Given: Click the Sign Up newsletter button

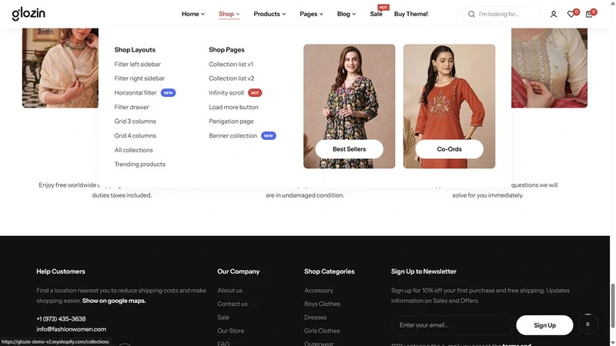Looking at the screenshot, I should click(544, 325).
